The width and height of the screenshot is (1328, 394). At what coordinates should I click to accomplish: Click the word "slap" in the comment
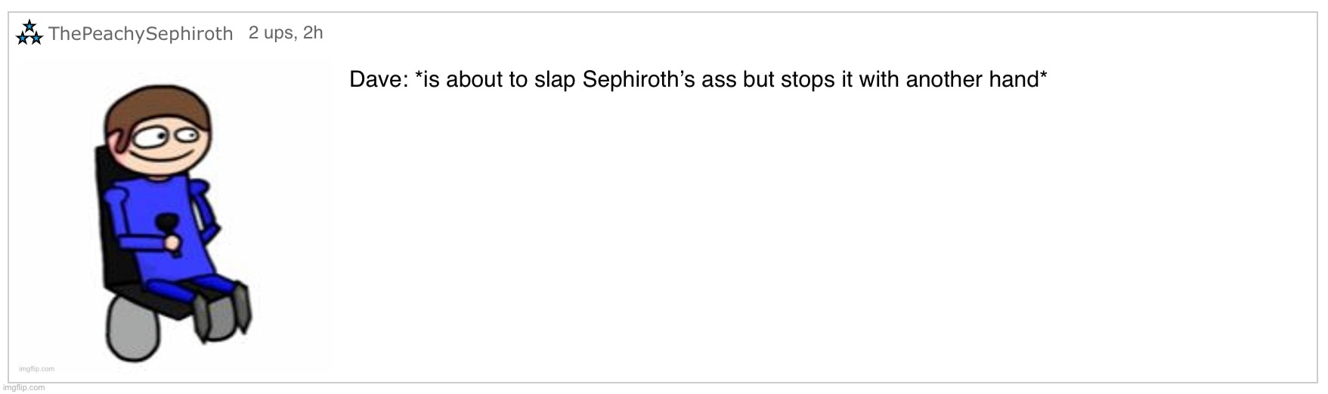[x=555, y=80]
